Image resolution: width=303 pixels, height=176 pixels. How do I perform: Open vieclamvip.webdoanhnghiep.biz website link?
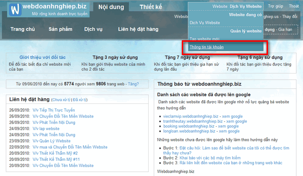[190, 116]
